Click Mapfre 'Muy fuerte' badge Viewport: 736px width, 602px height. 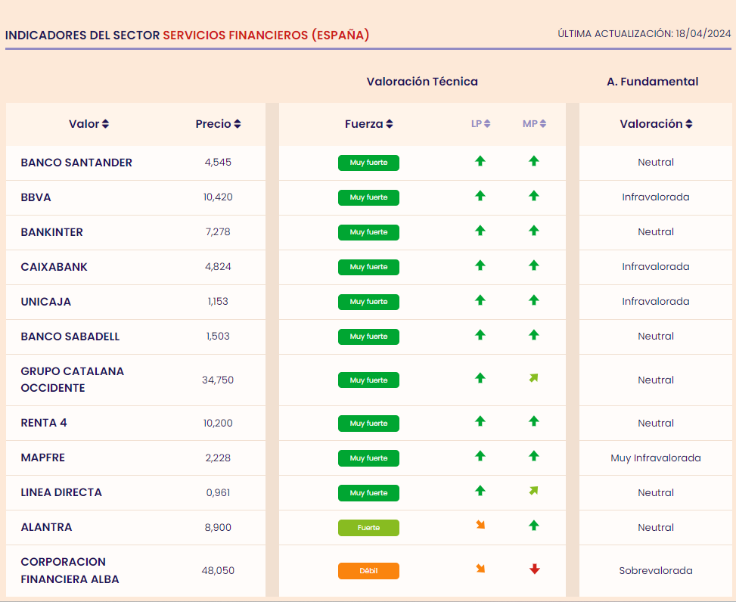coord(368,458)
